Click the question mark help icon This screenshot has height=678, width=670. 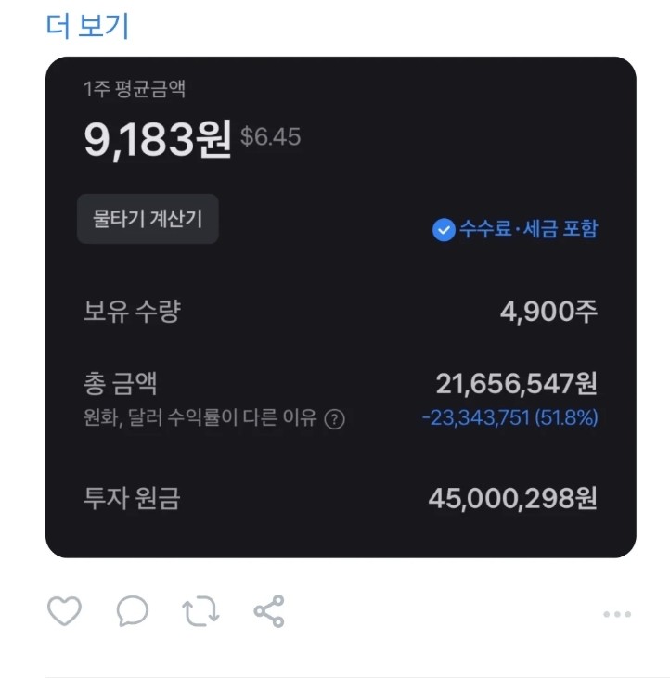pyautogui.click(x=335, y=419)
